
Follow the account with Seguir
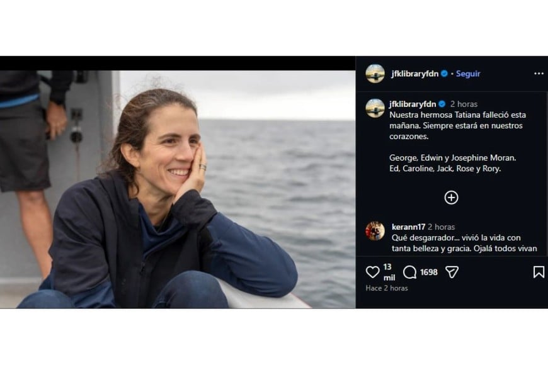(x=468, y=74)
